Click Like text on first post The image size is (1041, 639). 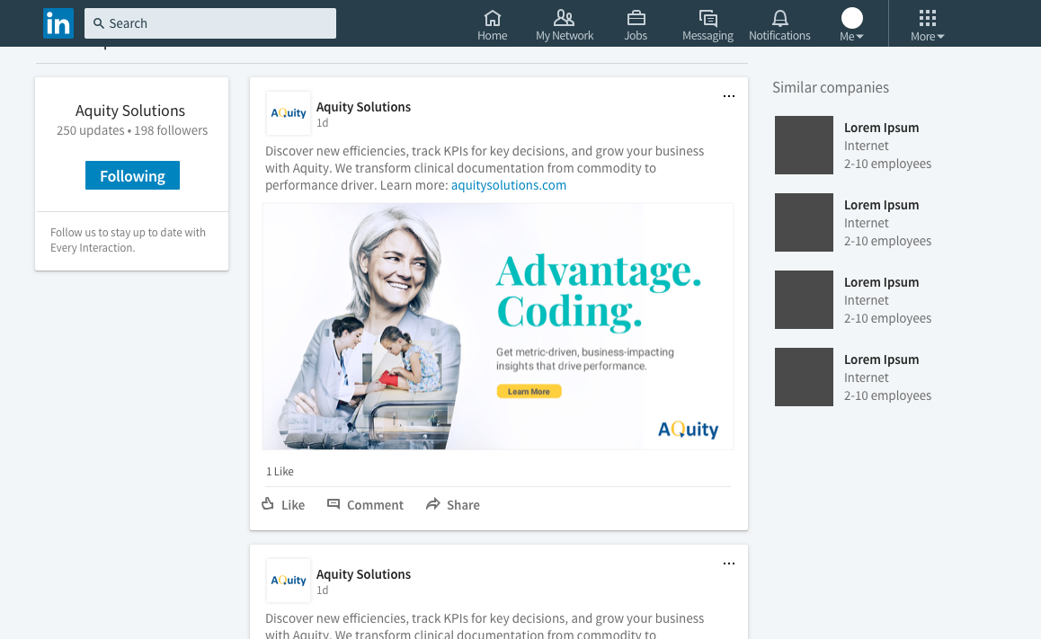(x=293, y=505)
